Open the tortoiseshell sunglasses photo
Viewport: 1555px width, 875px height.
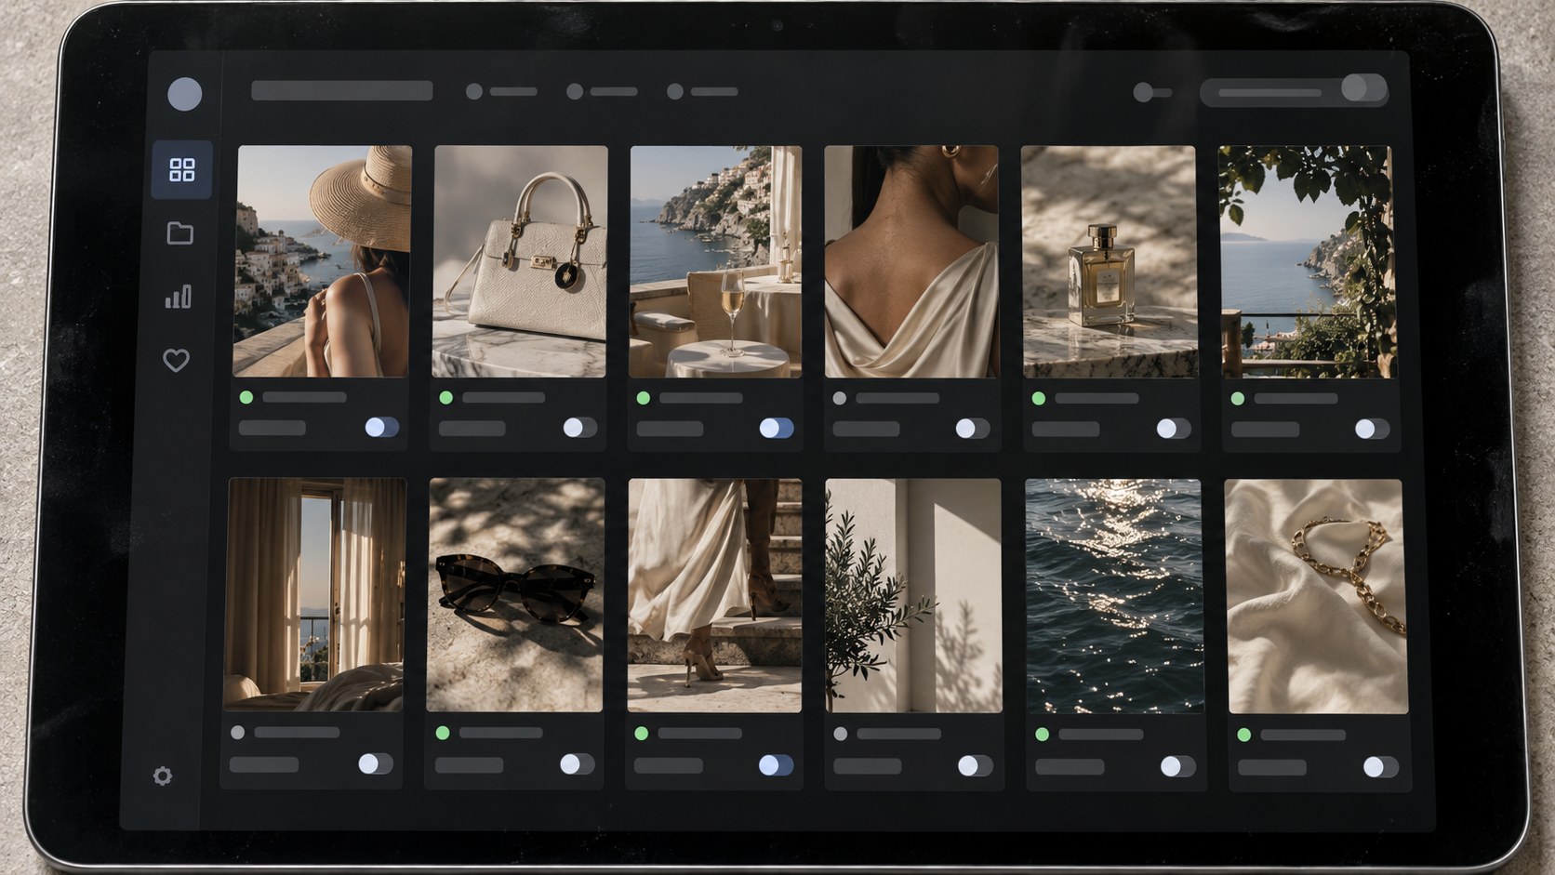pos(515,595)
